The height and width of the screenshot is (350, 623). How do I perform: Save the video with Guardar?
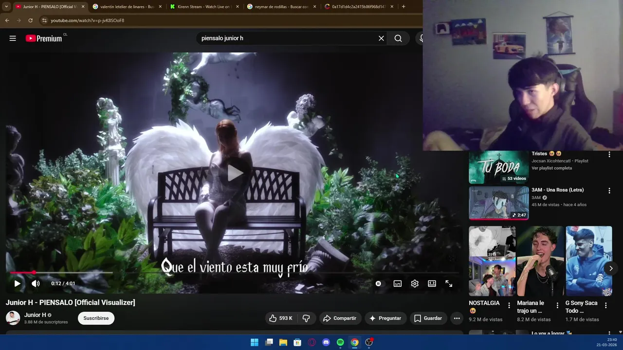point(428,318)
